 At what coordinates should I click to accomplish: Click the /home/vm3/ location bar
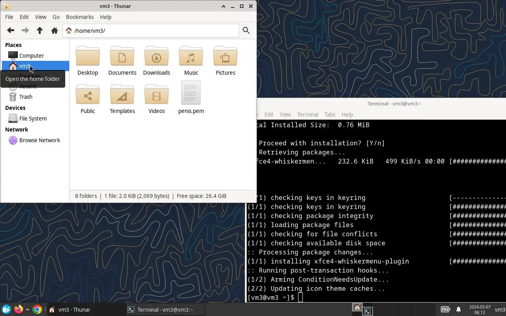coord(151,30)
